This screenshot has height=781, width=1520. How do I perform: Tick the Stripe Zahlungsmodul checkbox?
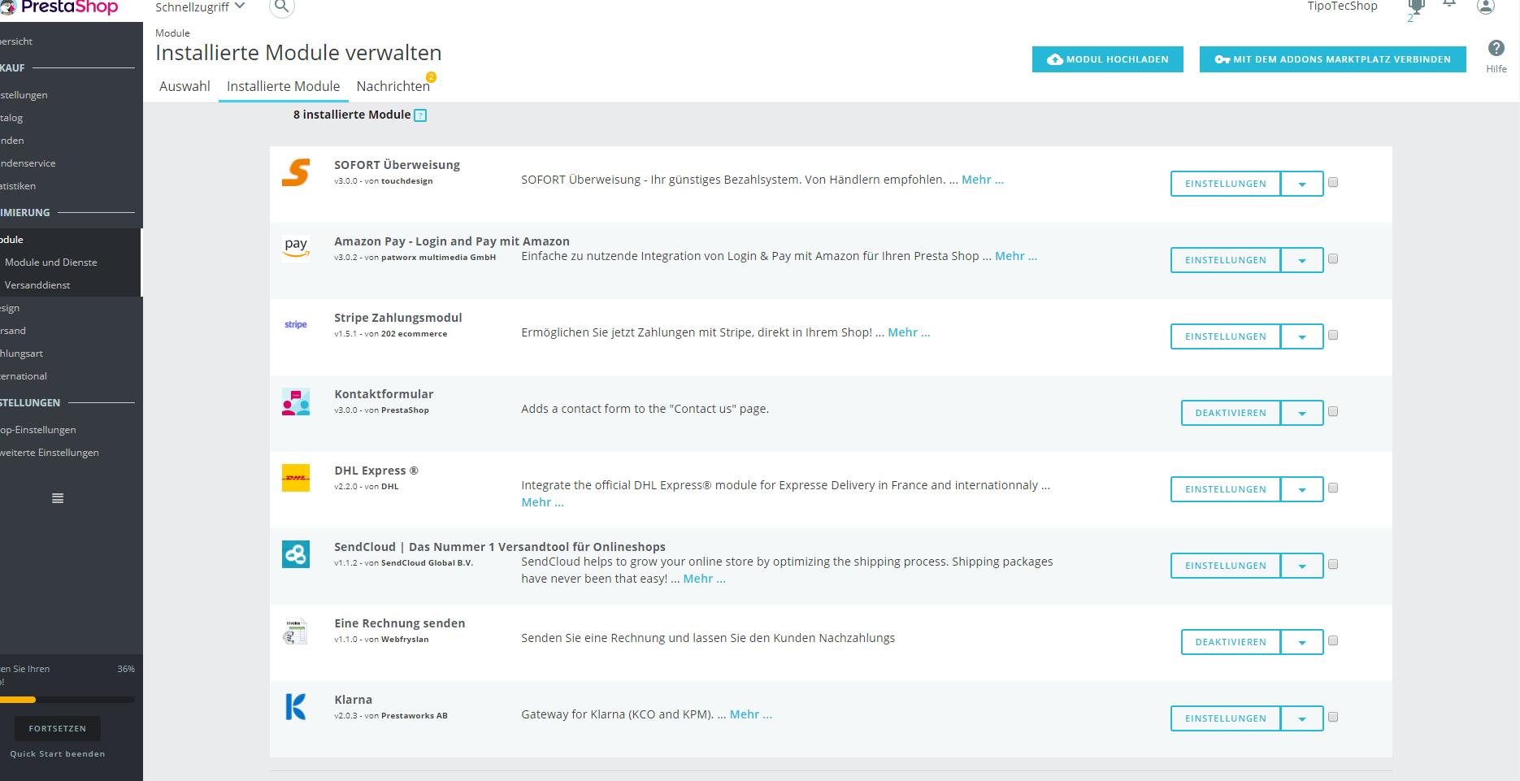click(1333, 336)
